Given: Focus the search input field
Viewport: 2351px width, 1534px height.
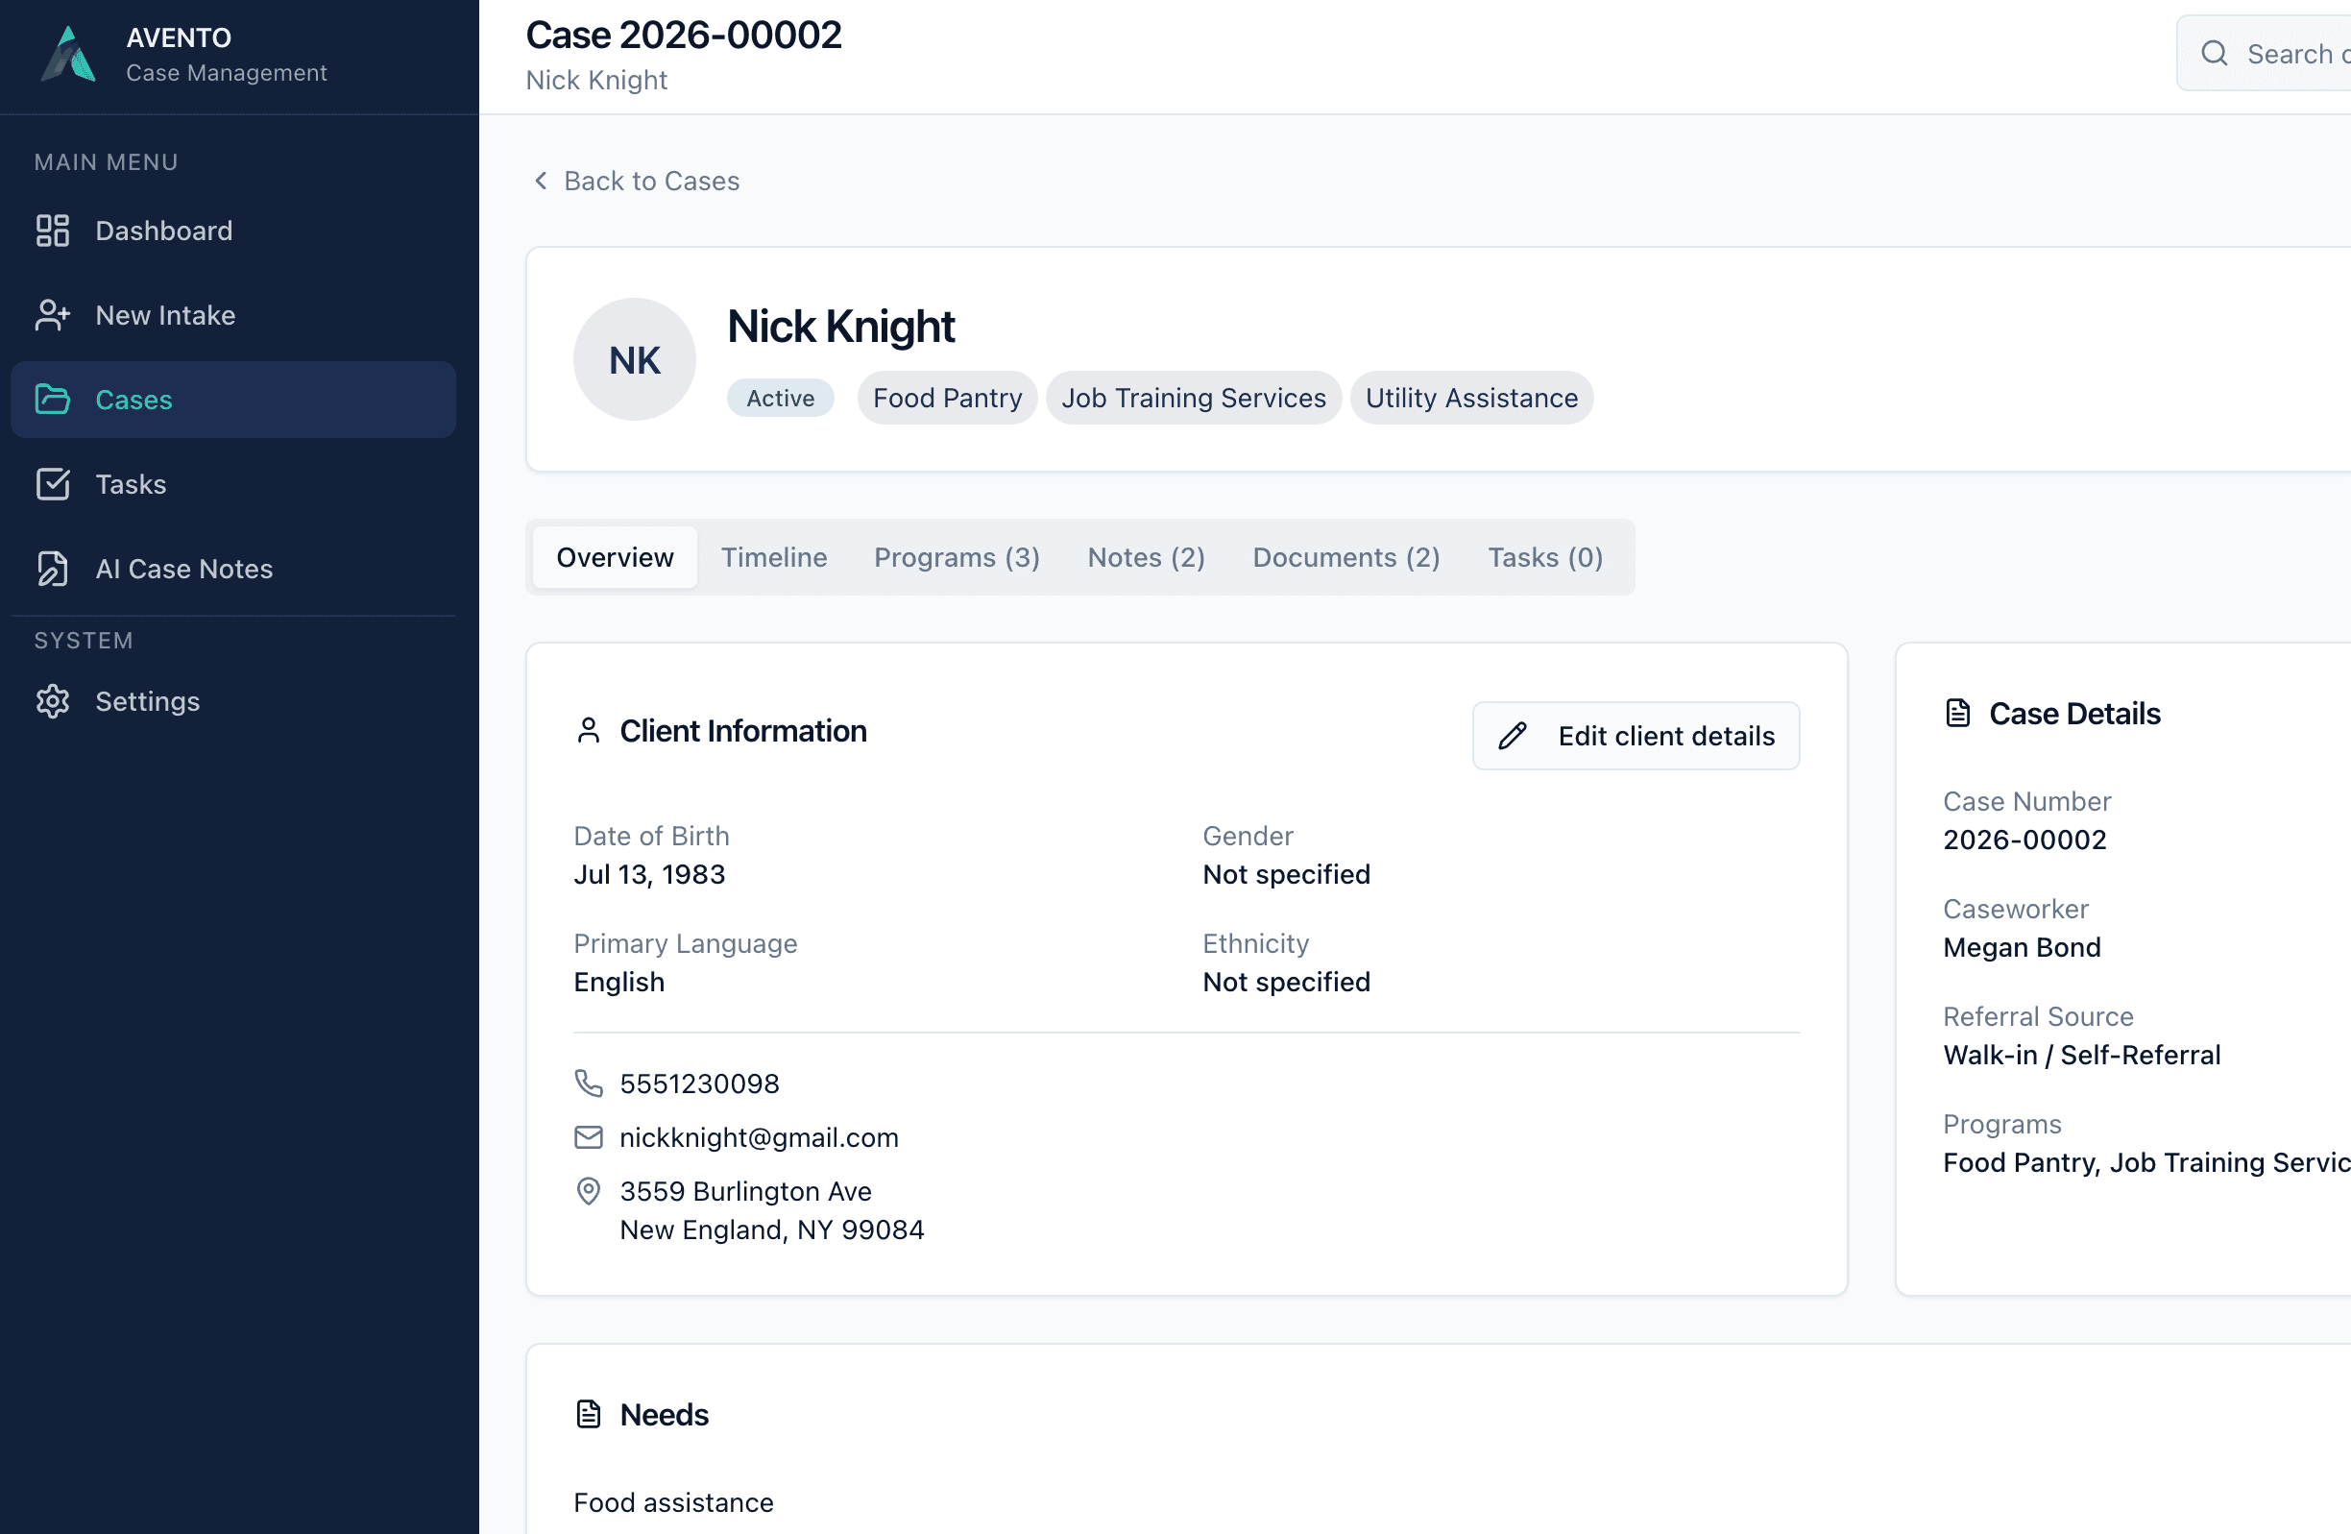Looking at the screenshot, I should click(x=2296, y=54).
